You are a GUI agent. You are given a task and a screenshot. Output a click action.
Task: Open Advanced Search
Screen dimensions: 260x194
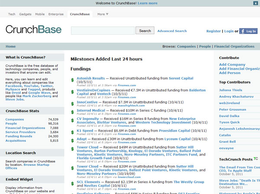(x=172, y=31)
